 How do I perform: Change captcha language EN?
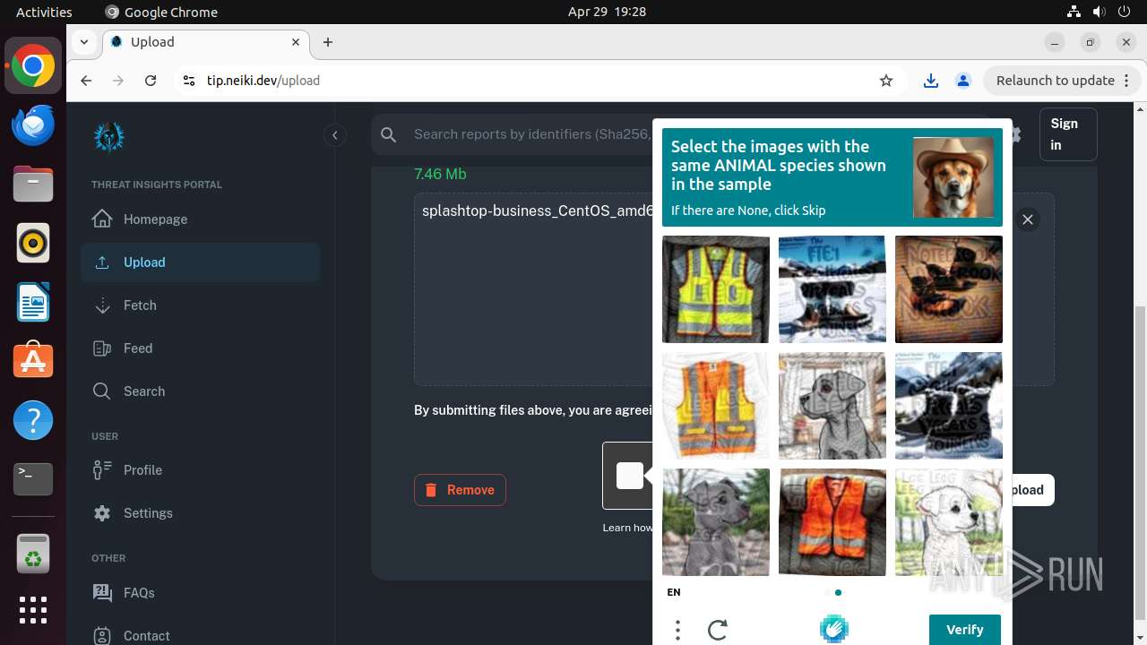tap(674, 592)
